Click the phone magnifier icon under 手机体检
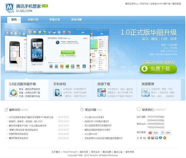This screenshot has width=186, height=158. 58,93
